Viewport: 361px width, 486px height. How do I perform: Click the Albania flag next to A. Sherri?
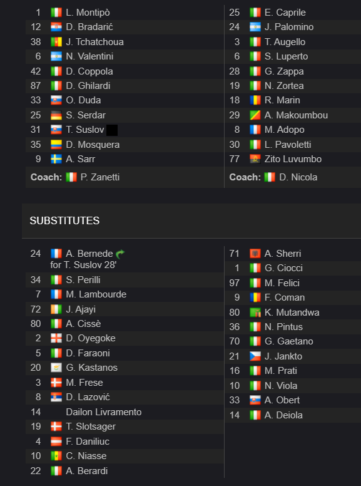[x=255, y=254]
